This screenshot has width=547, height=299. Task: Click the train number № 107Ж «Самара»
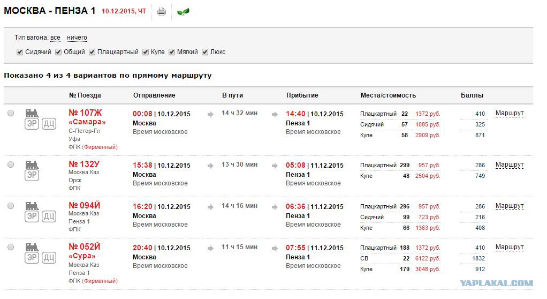[87, 117]
